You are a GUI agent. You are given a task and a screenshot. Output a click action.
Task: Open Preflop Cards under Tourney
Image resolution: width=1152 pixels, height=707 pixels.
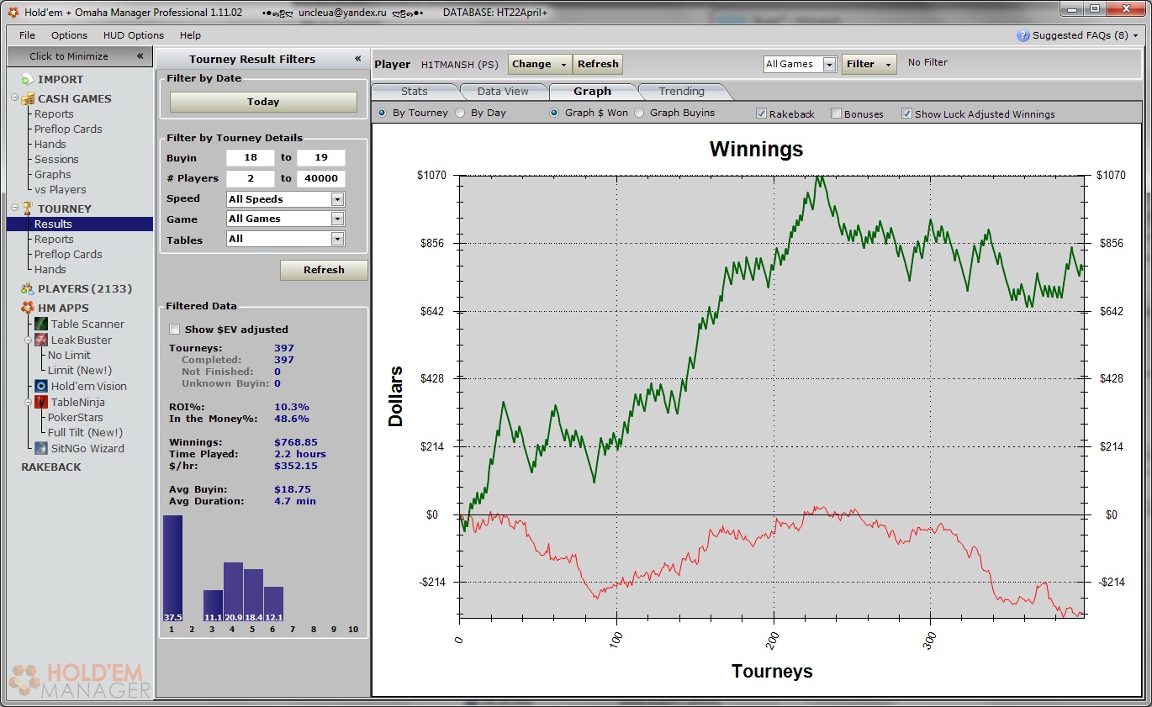click(68, 254)
